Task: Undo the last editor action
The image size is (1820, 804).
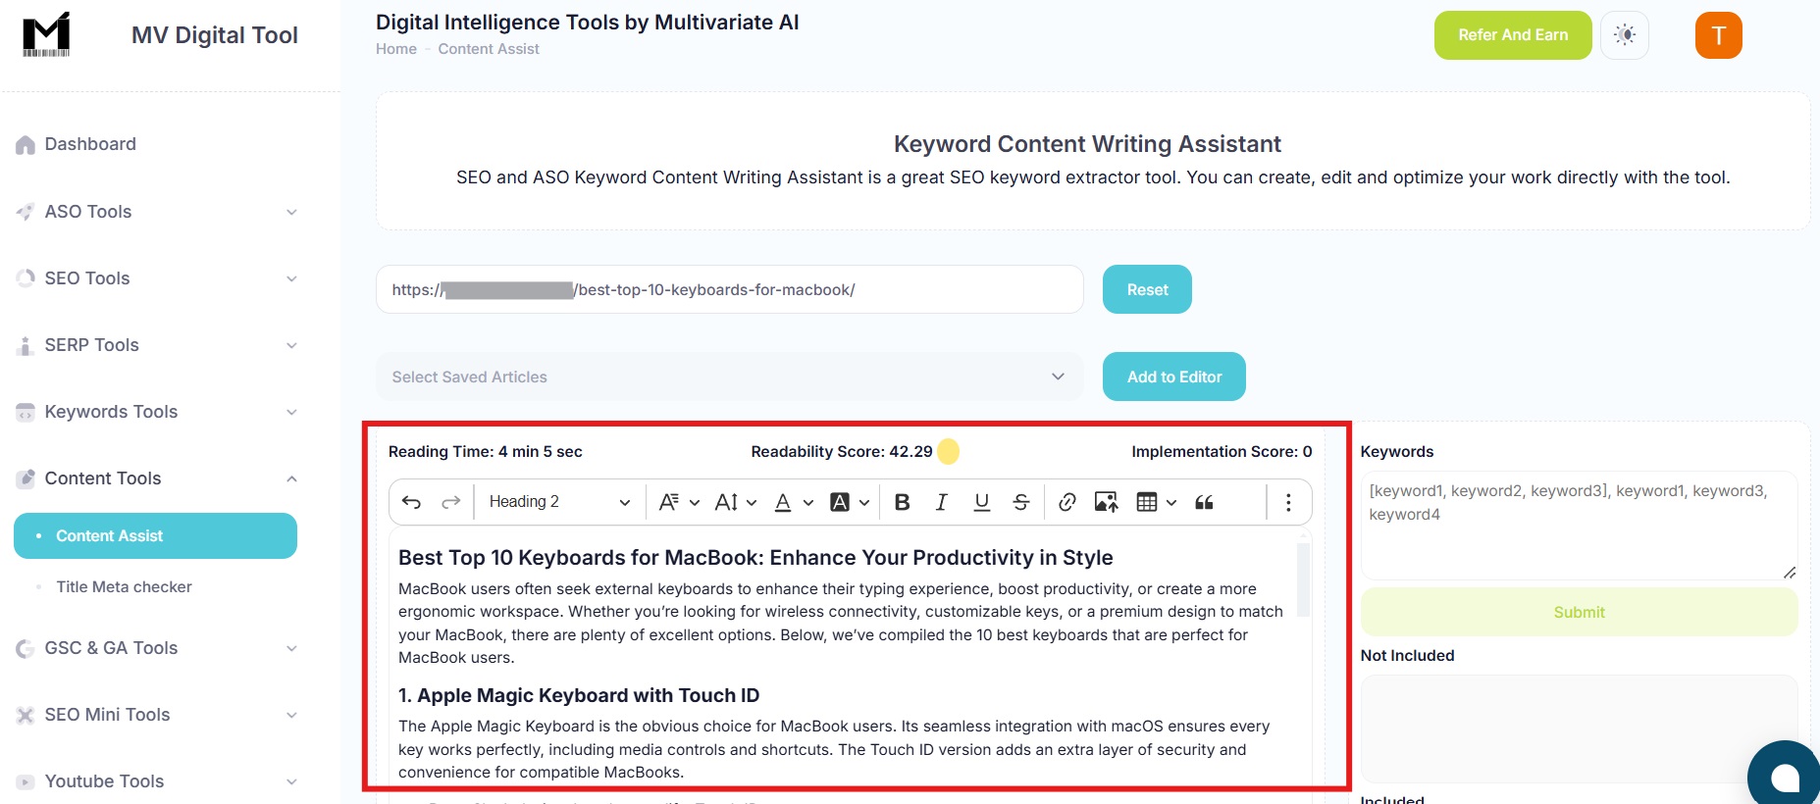Action: pyautogui.click(x=411, y=502)
